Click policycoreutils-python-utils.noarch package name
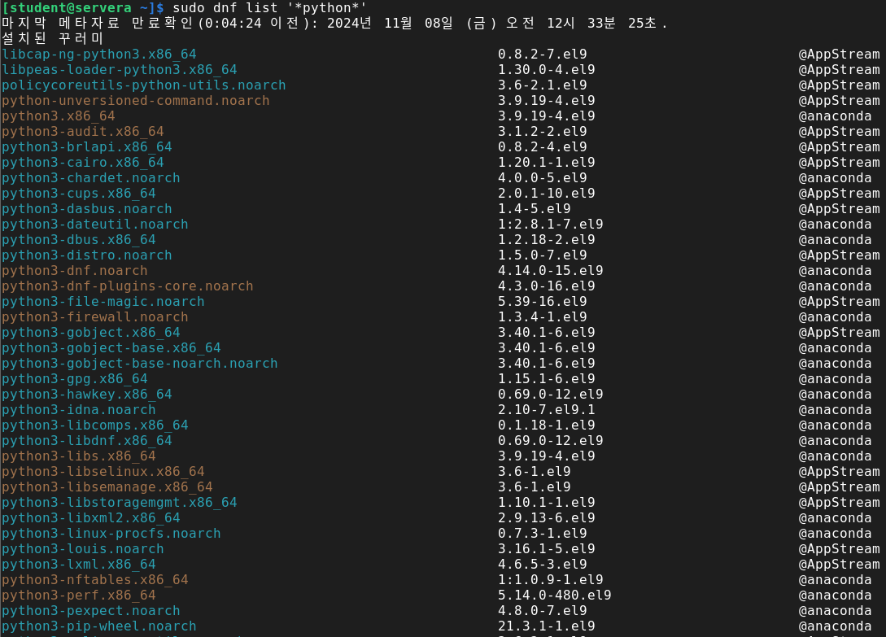This screenshot has width=886, height=637. [x=143, y=85]
